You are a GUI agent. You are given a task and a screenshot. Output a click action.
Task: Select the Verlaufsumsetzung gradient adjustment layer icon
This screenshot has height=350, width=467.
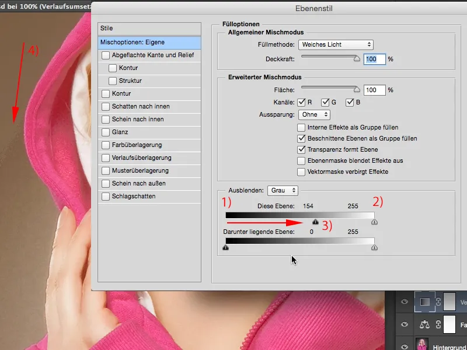[425, 302]
